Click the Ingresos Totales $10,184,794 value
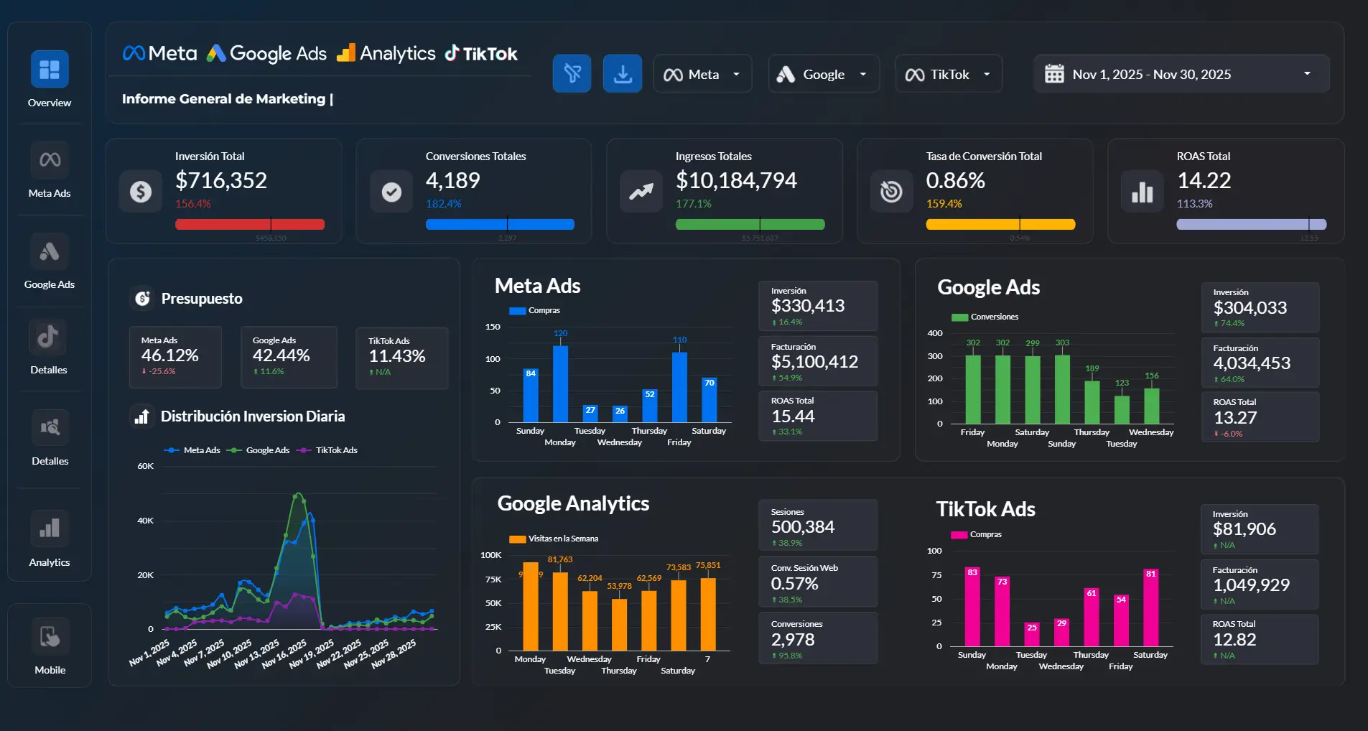 [736, 180]
